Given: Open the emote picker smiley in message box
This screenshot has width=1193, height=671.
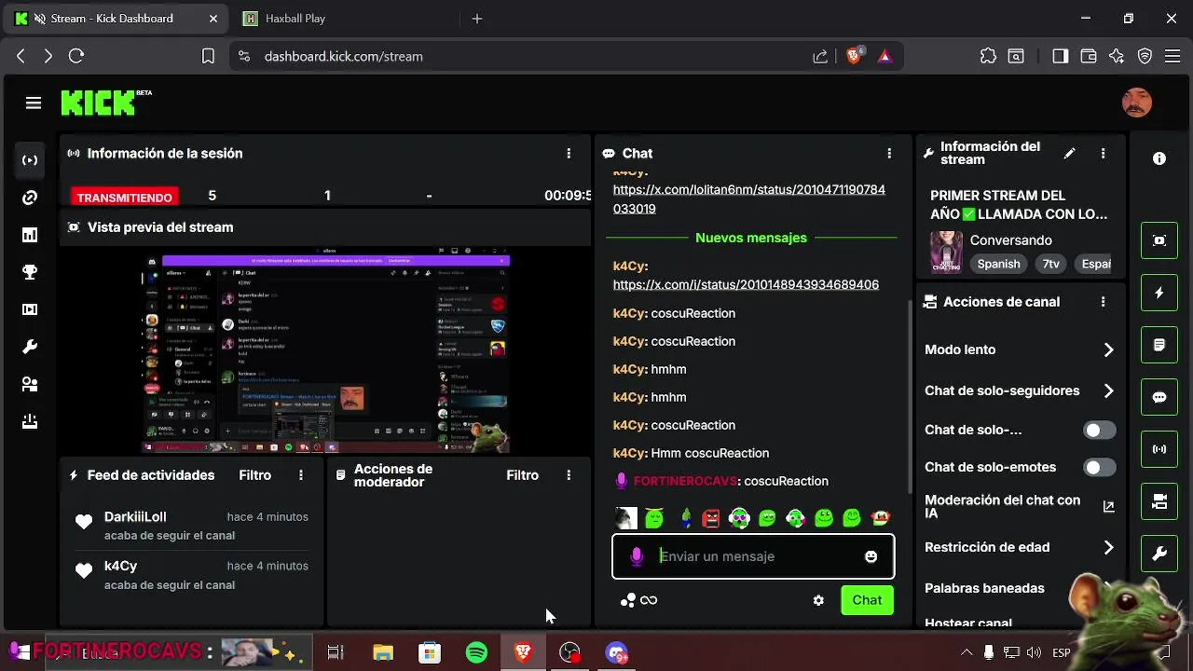Looking at the screenshot, I should (871, 556).
